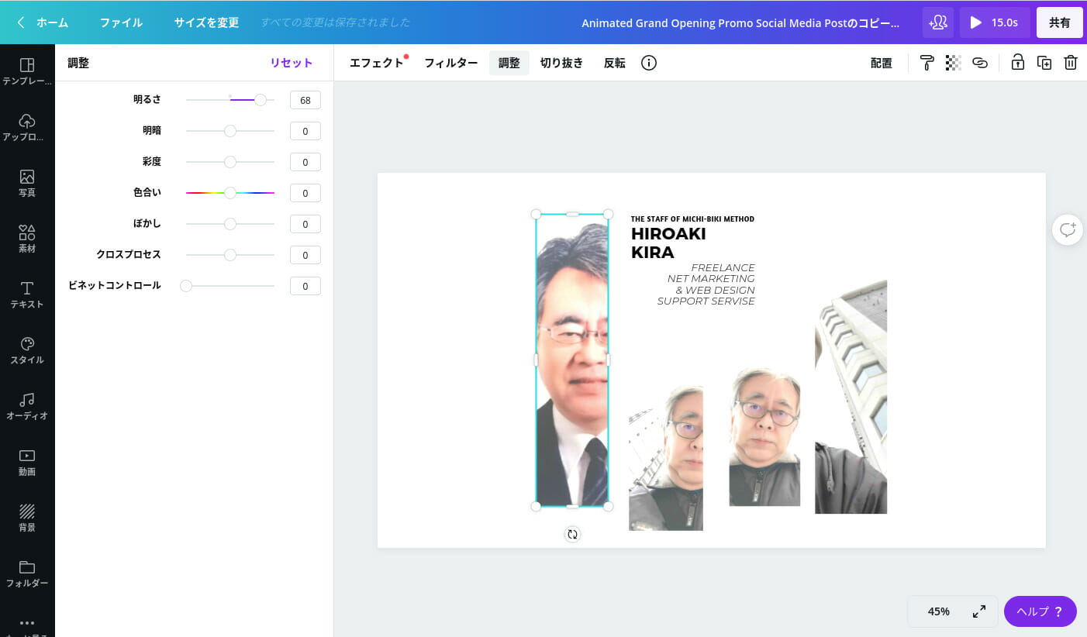Click the ビネットコントロール vignette slider handle
Image resolution: width=1087 pixels, height=637 pixels.
tap(186, 286)
